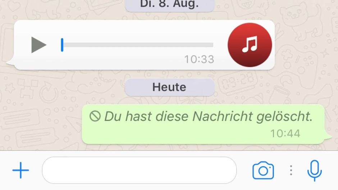338x190 pixels.
Task: Focus the message text input field
Action: (x=139, y=170)
